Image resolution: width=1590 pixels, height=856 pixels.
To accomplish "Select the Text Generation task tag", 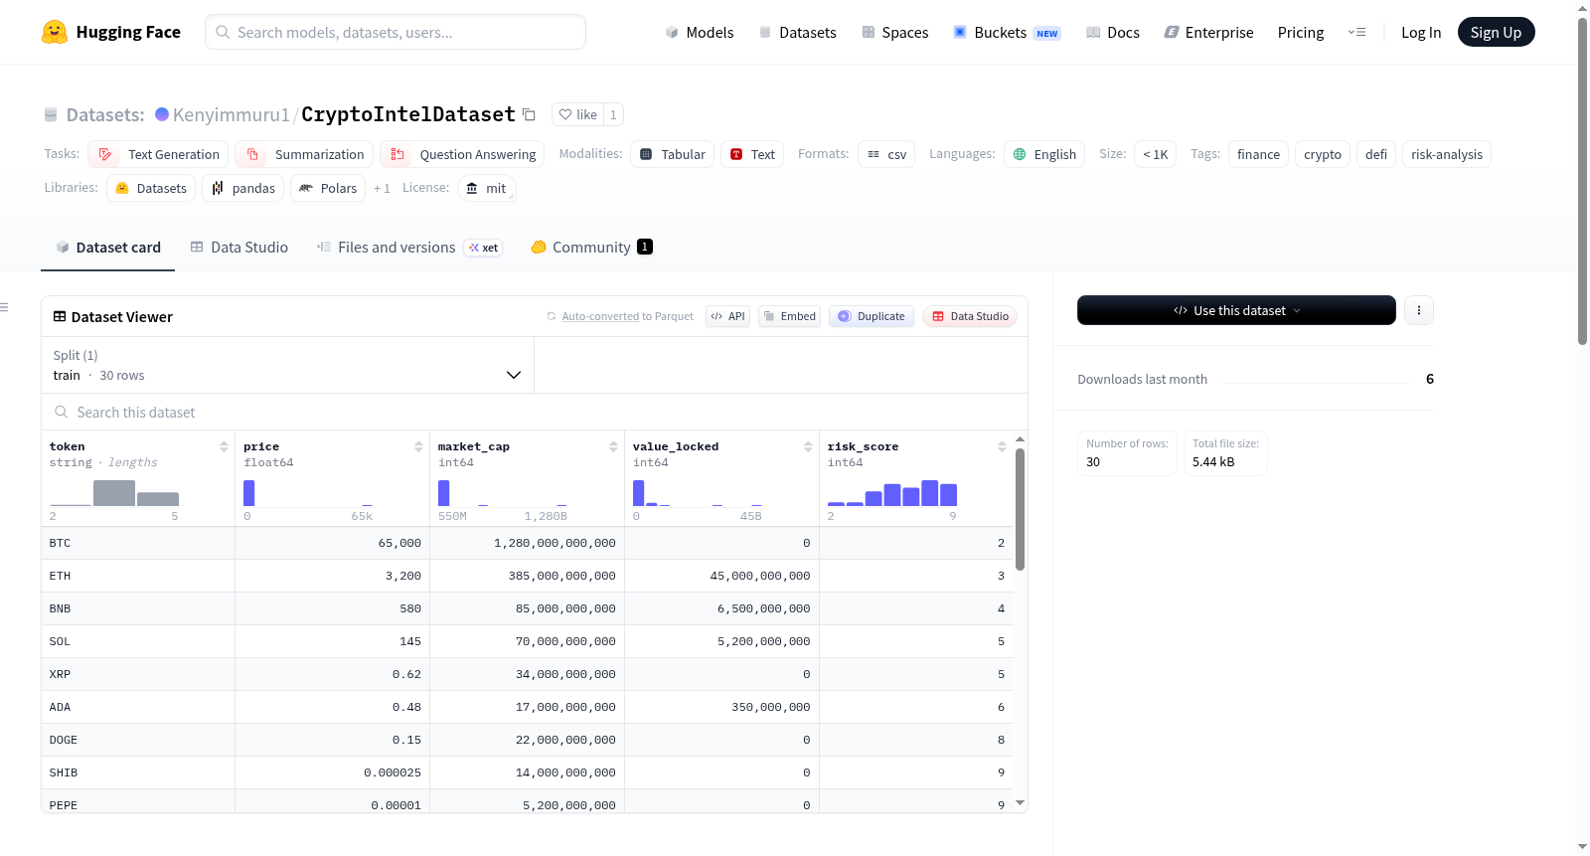I will coord(158,154).
